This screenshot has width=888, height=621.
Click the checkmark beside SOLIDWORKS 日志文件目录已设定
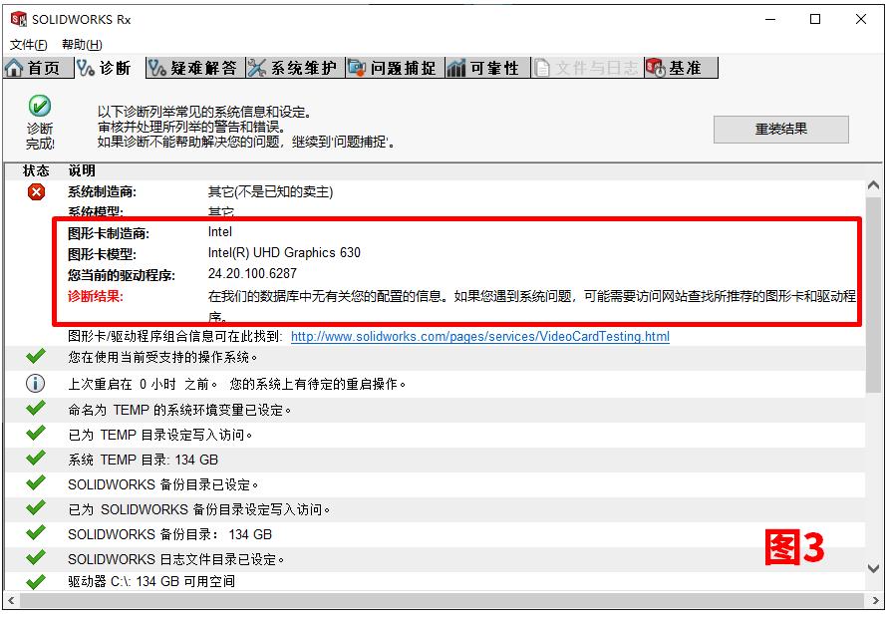[36, 558]
